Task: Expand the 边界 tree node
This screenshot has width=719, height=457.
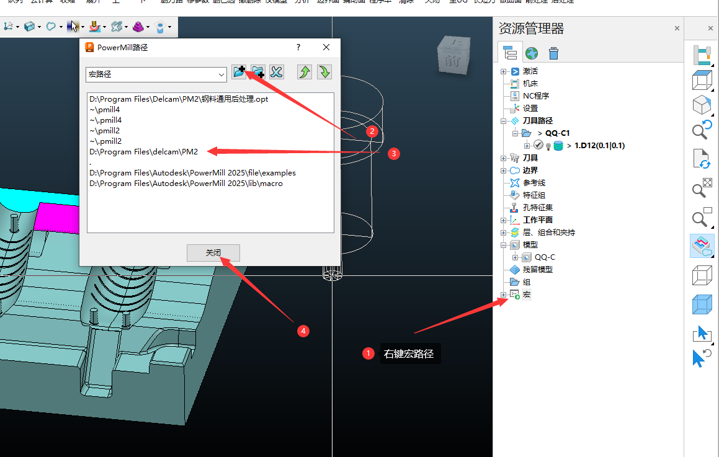Action: coord(504,171)
